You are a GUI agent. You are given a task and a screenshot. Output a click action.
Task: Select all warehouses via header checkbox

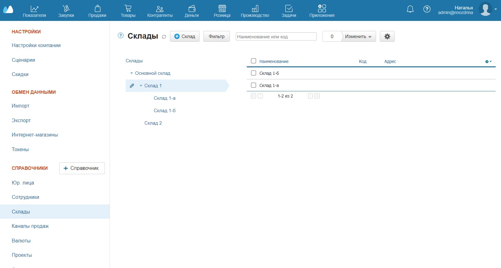(x=254, y=61)
